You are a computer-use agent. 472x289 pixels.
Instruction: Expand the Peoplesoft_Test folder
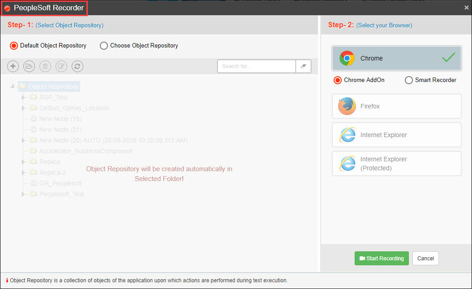[x=23, y=194]
